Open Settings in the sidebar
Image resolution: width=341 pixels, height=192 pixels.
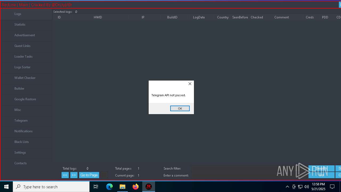(x=26, y=153)
